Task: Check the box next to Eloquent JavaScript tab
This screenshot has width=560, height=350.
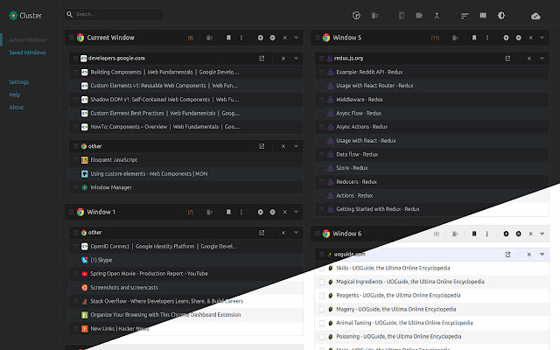Action: pos(73,160)
